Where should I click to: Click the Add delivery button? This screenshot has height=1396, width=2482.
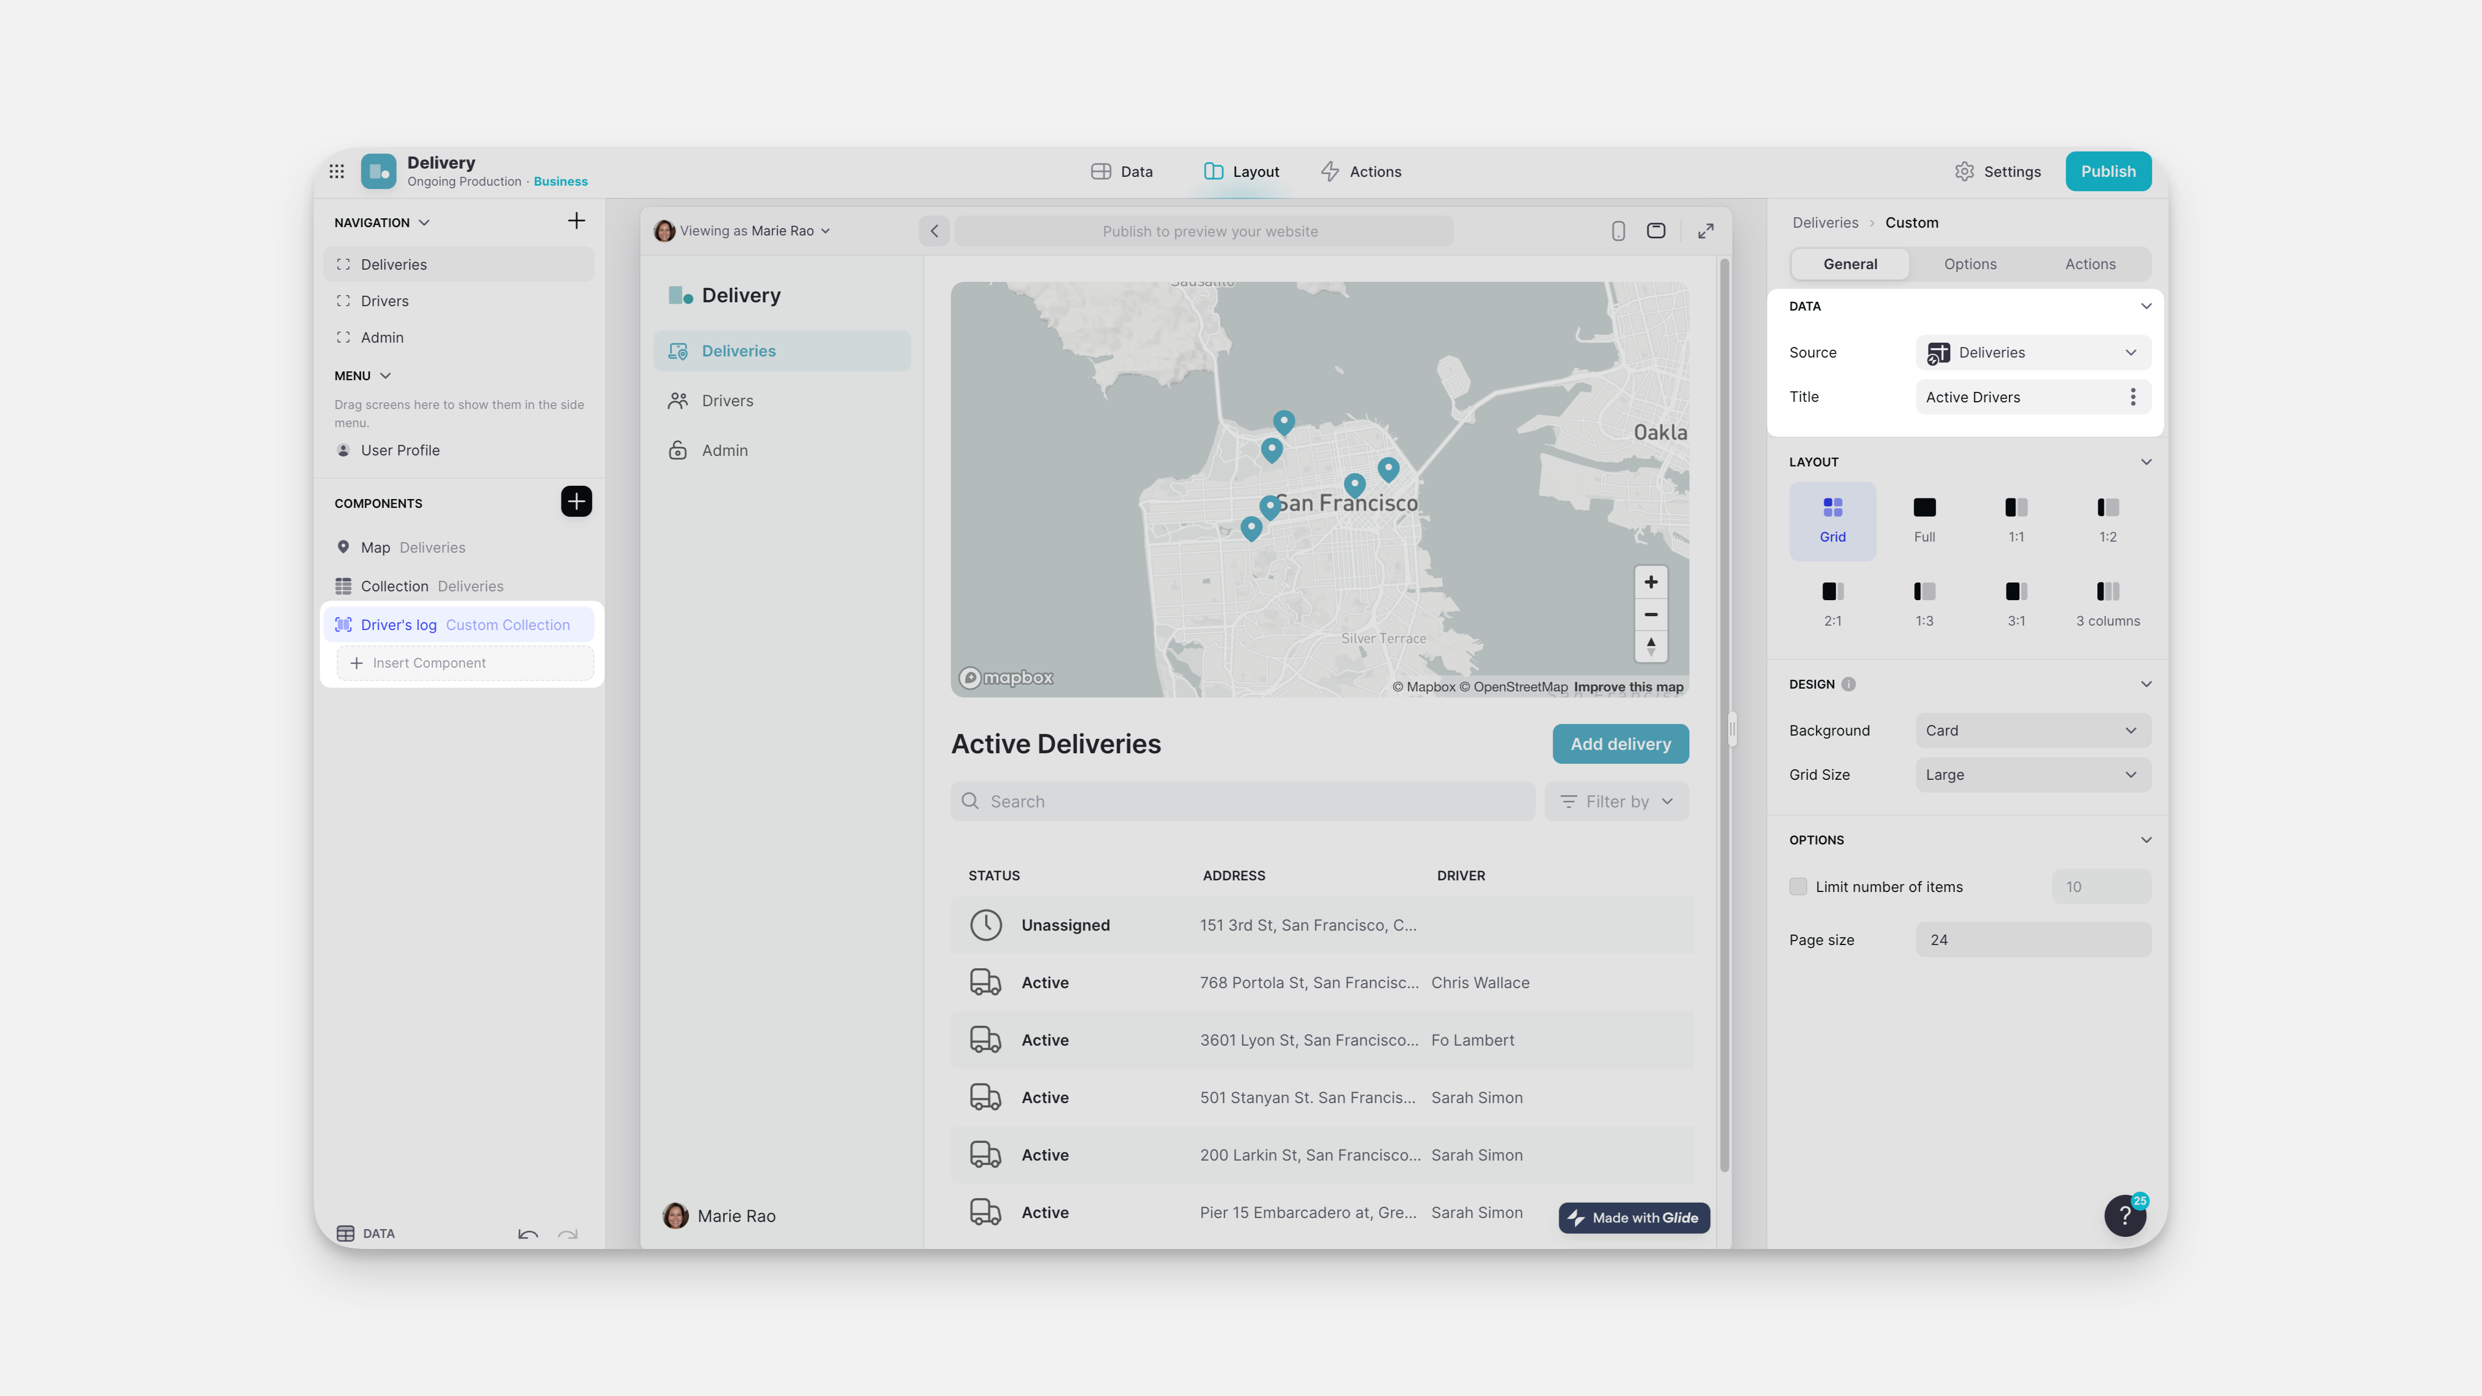pyautogui.click(x=1620, y=744)
